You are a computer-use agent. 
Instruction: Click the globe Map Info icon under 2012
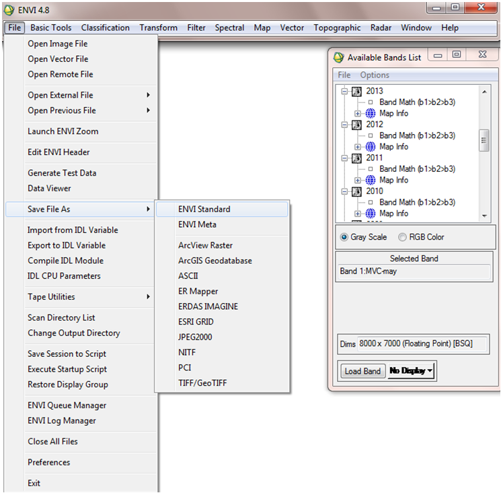point(371,147)
